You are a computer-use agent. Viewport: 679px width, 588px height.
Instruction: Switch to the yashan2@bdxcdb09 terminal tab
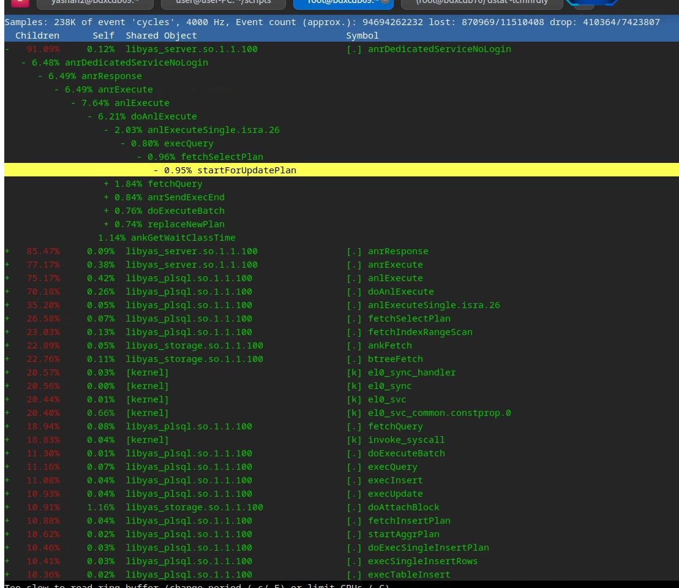coord(94,2)
